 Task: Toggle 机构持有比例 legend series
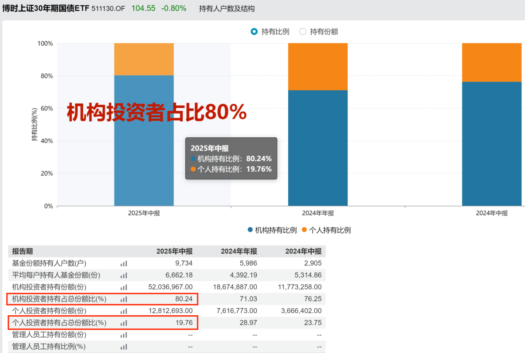[x=272, y=230]
